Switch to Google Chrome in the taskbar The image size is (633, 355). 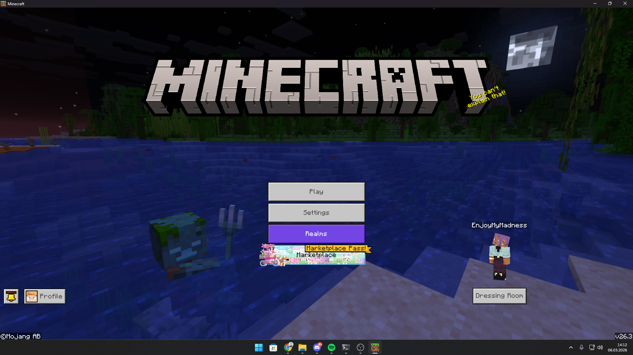pyautogui.click(x=288, y=347)
